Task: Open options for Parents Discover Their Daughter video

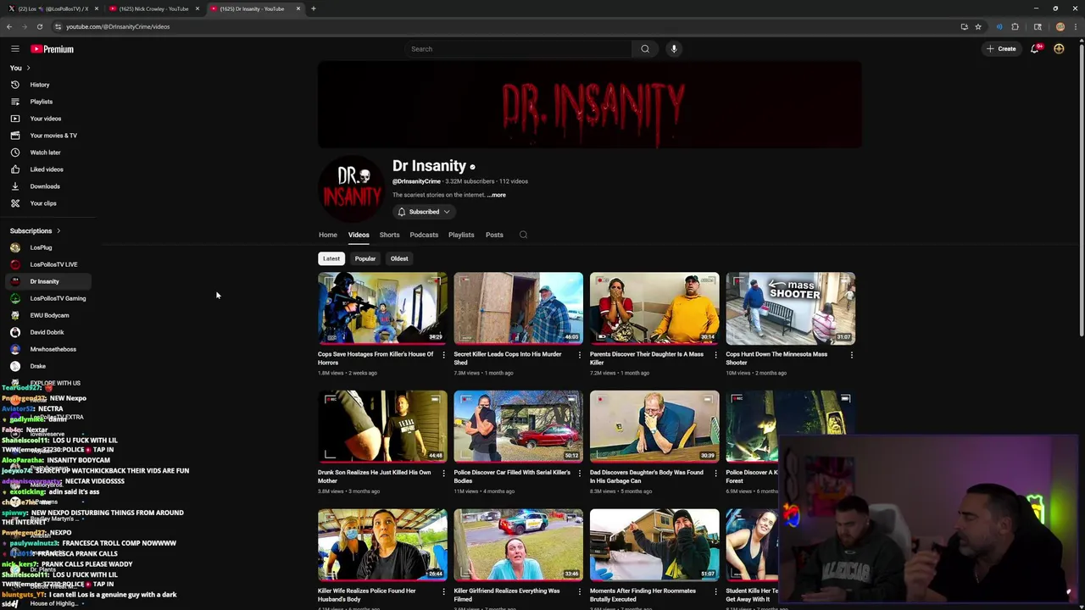Action: [715, 355]
